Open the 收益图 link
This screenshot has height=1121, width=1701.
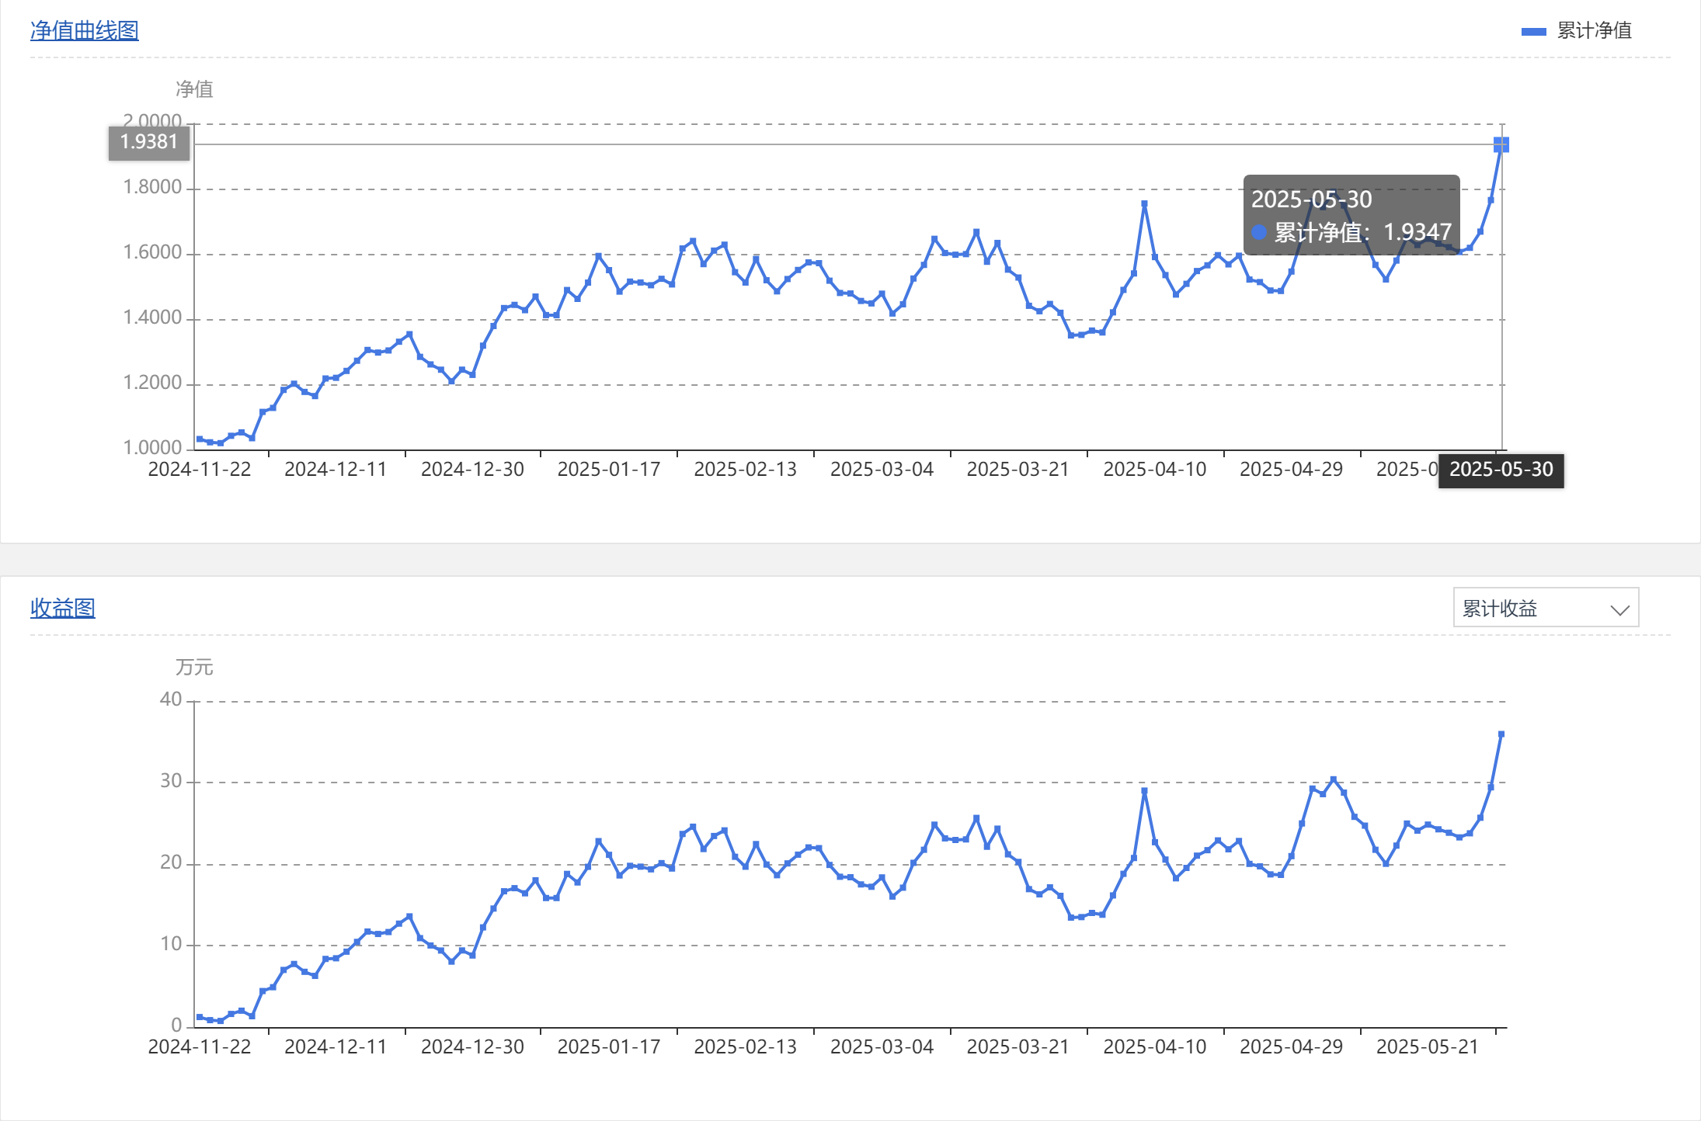(62, 608)
